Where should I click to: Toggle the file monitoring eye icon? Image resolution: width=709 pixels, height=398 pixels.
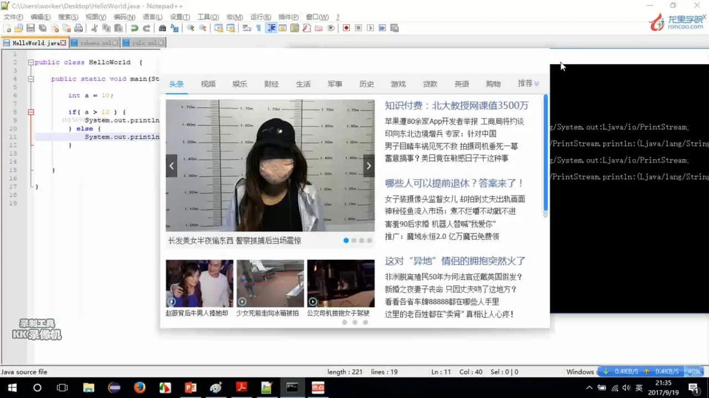[x=331, y=28]
